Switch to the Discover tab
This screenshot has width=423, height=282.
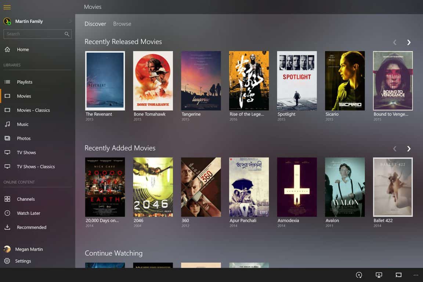coord(95,24)
